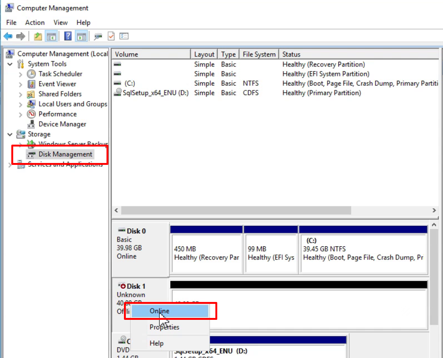Click the Settings list toolbar icon

(124, 36)
